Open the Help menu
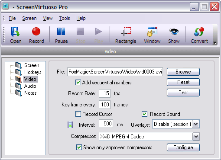This screenshot has width=221, height=160. pyautogui.click(x=81, y=18)
